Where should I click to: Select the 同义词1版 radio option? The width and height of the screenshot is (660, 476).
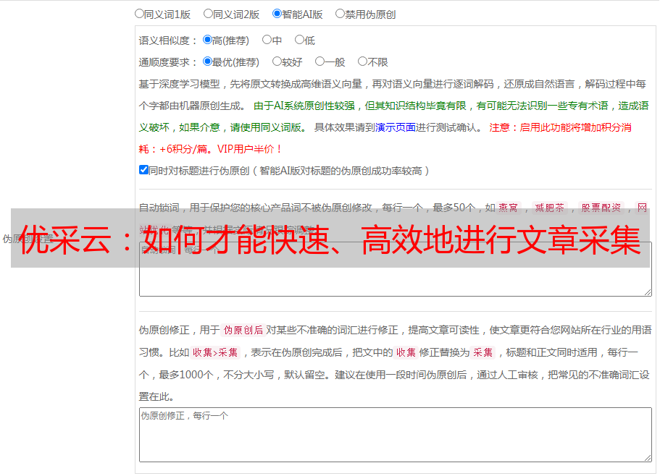[139, 14]
